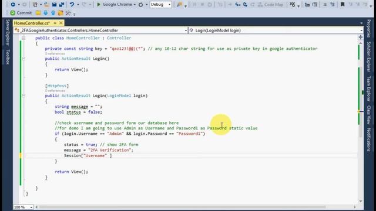Open the New Project dropdown arrow
Screen dimensions: 376x211
(x=41, y=5)
